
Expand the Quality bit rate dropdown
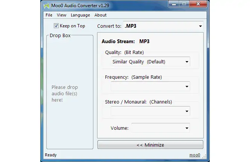(x=150, y=61)
